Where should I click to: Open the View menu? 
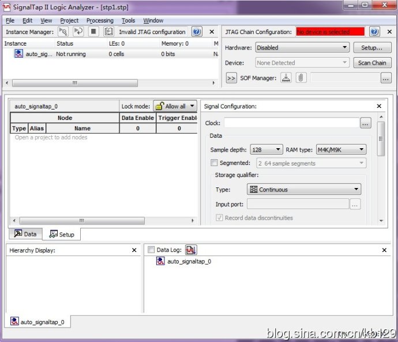point(46,21)
